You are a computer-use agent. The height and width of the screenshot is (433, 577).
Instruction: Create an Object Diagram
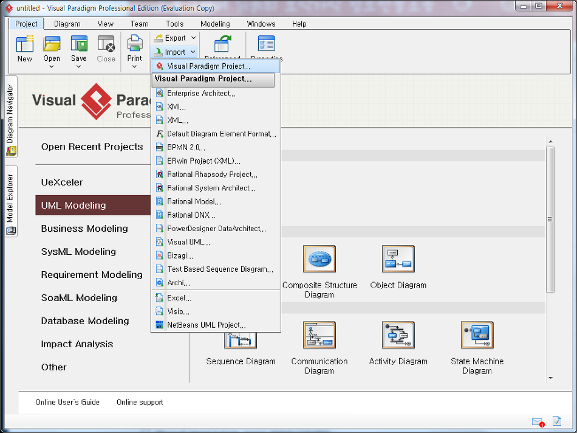(x=398, y=258)
